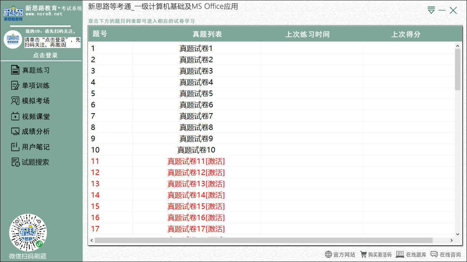
Task: Select the 真题试卷14[激活] row
Action: tap(272, 195)
